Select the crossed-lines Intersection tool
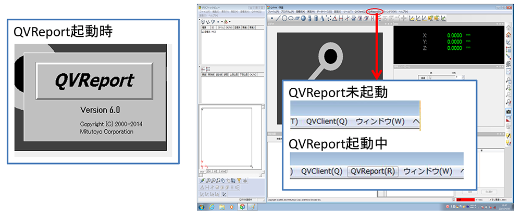This screenshot has height=216, width=521. [x=347, y=19]
